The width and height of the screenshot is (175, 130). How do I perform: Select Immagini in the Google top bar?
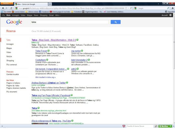tap(16, 15)
